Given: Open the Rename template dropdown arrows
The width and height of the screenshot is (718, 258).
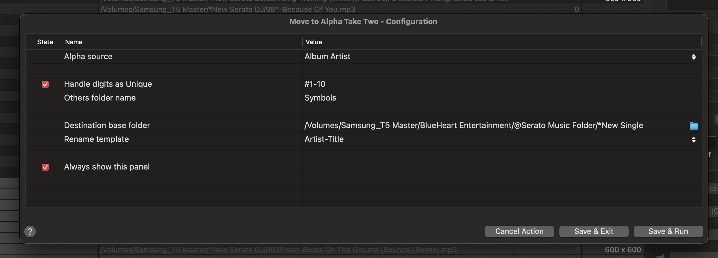Looking at the screenshot, I should (693, 140).
